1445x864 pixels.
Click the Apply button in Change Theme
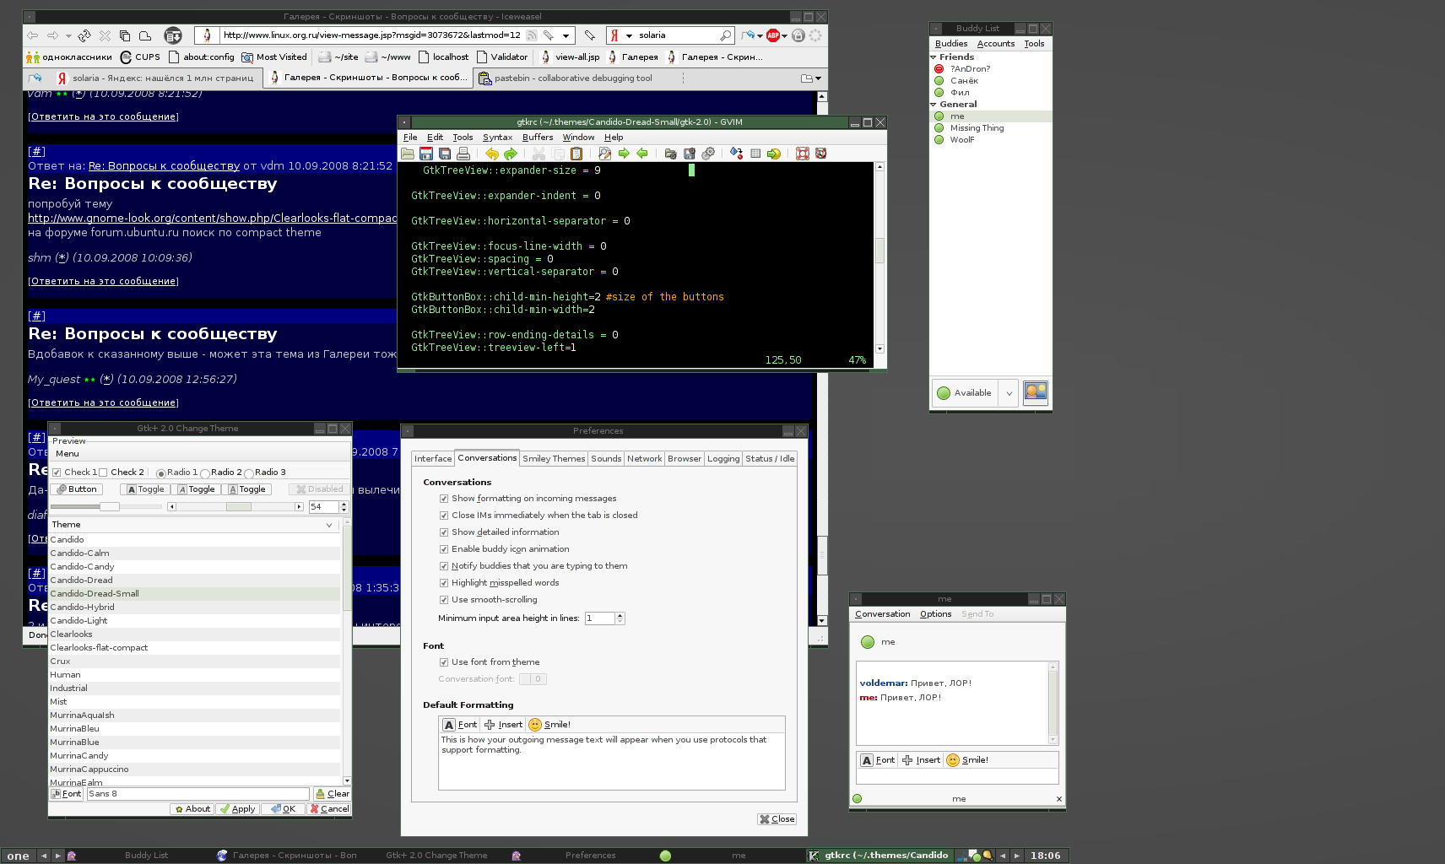coord(236,809)
